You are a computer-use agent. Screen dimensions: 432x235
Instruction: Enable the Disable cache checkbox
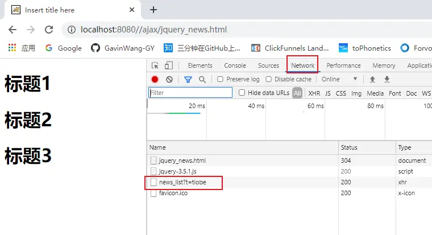pos(268,79)
